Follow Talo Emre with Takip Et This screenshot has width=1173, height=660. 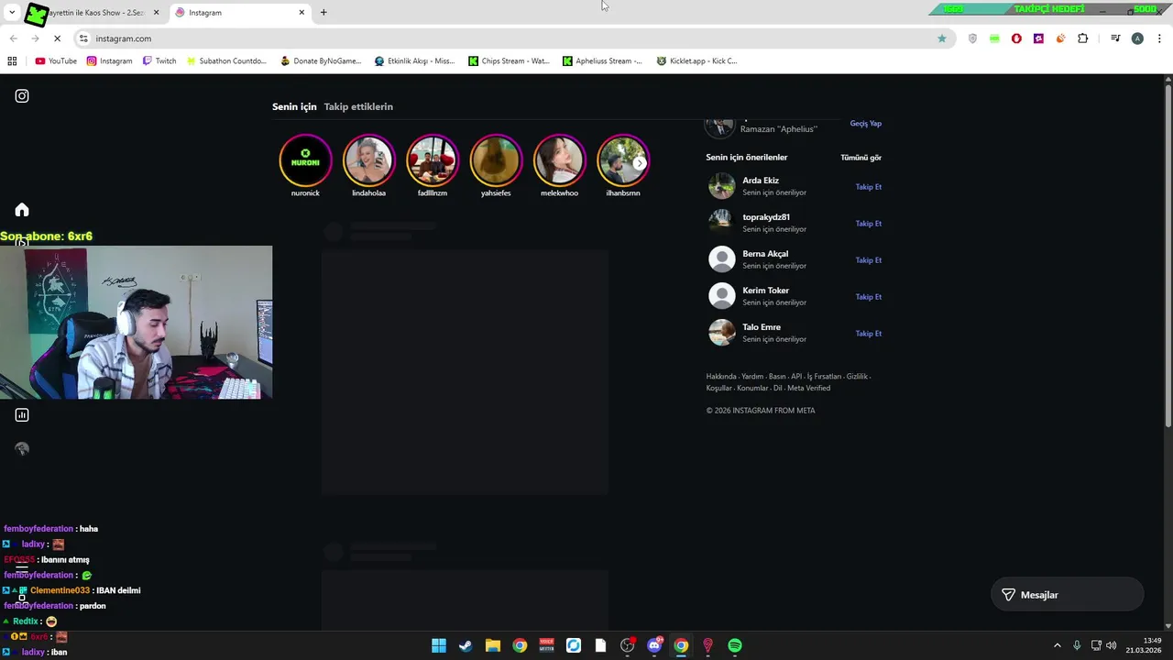point(868,334)
